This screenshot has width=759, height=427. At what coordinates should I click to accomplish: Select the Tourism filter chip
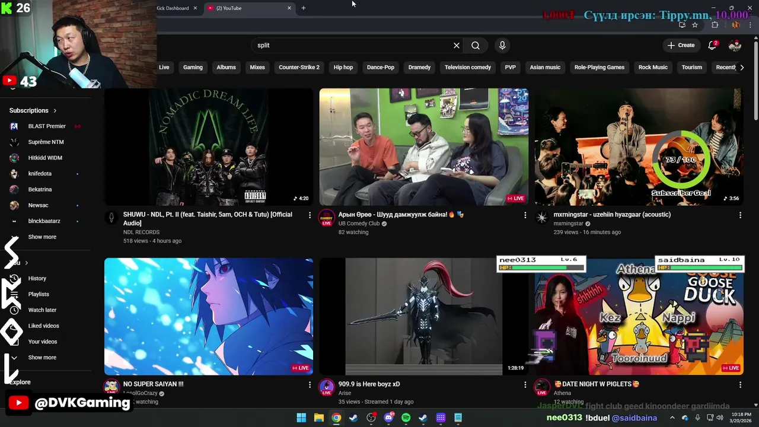[692, 67]
